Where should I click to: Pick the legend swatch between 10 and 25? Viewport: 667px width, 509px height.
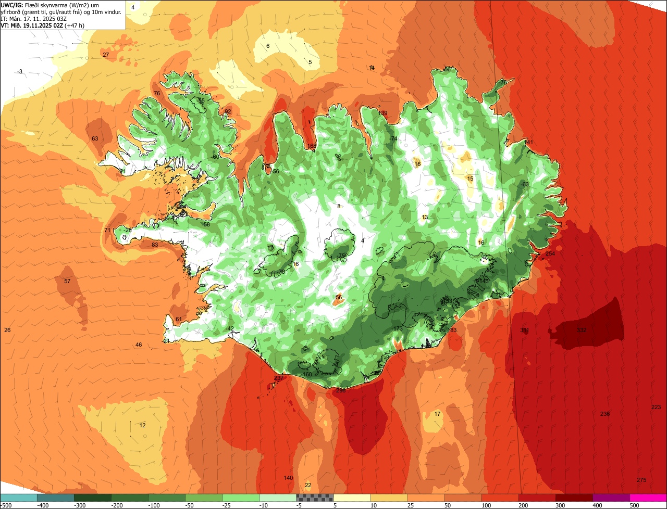(389, 498)
